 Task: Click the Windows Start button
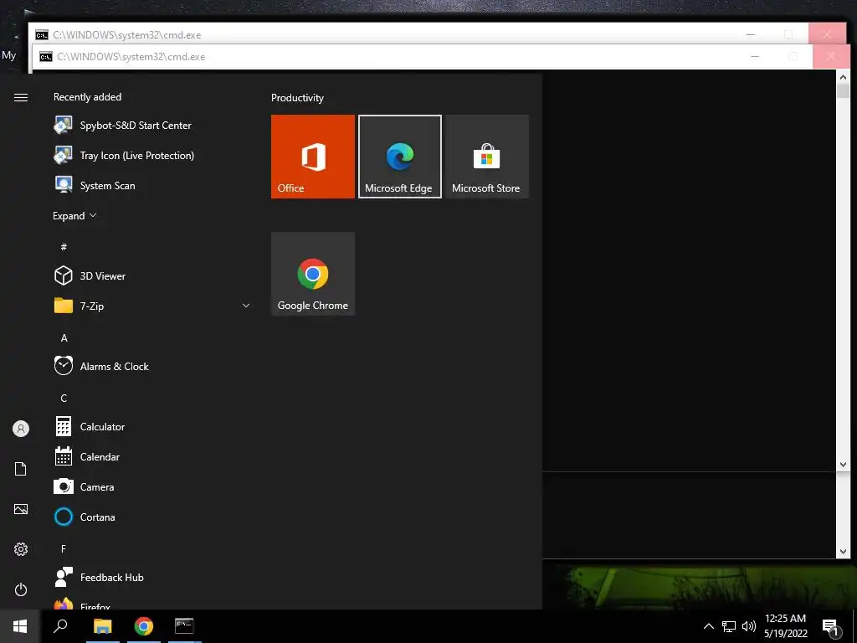(x=20, y=626)
